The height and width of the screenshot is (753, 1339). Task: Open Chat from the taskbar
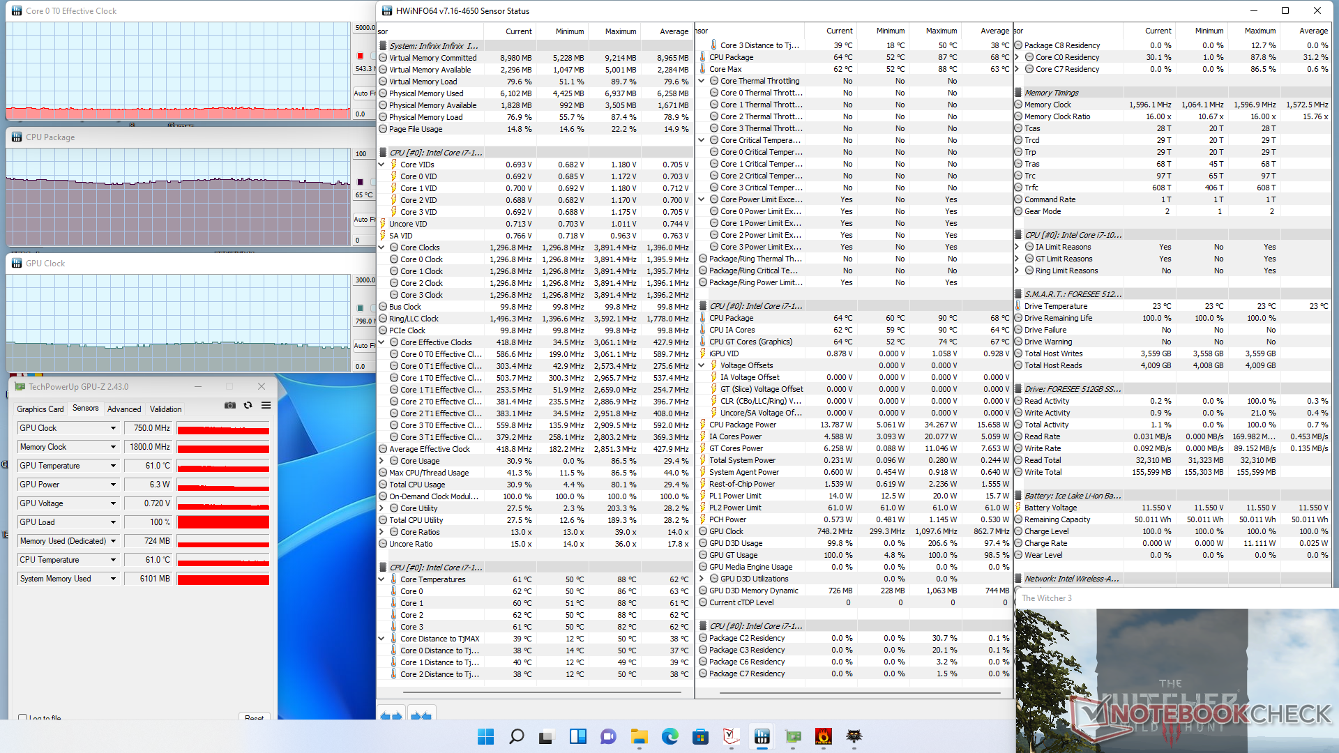[x=609, y=736]
